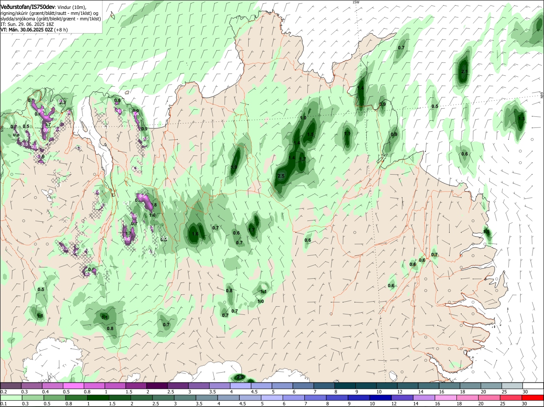Click the 1.6 precipitation value on the map
This screenshot has width=544, height=407.
195,234
